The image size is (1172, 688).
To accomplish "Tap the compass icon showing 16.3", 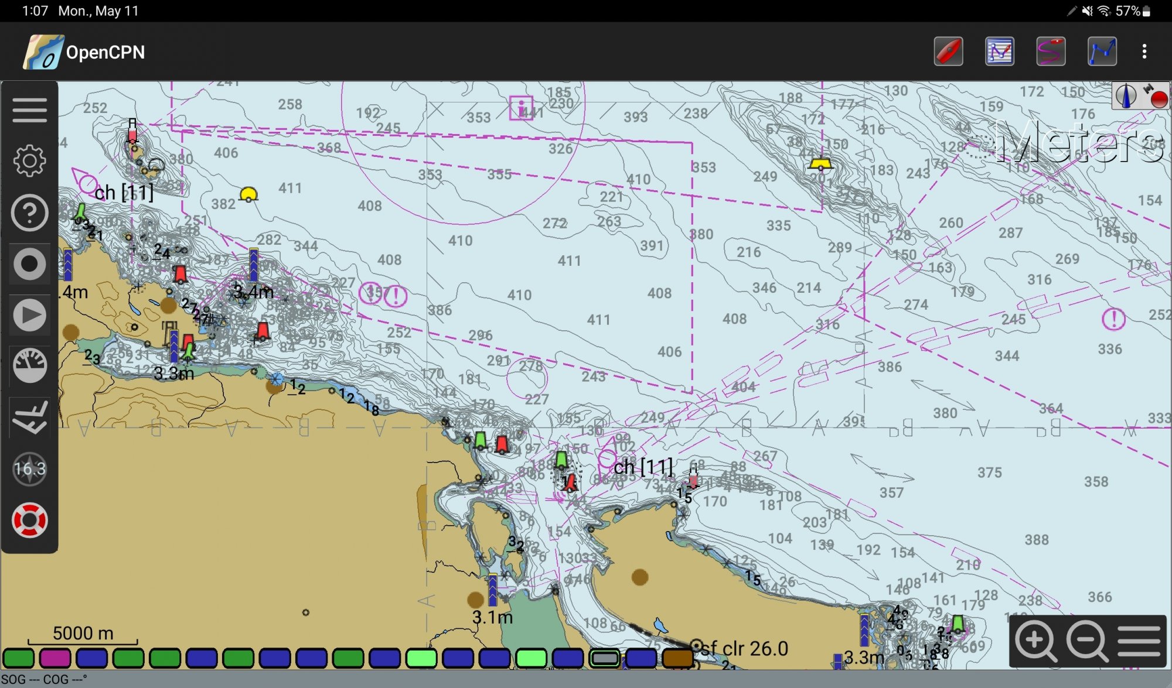I will [29, 469].
